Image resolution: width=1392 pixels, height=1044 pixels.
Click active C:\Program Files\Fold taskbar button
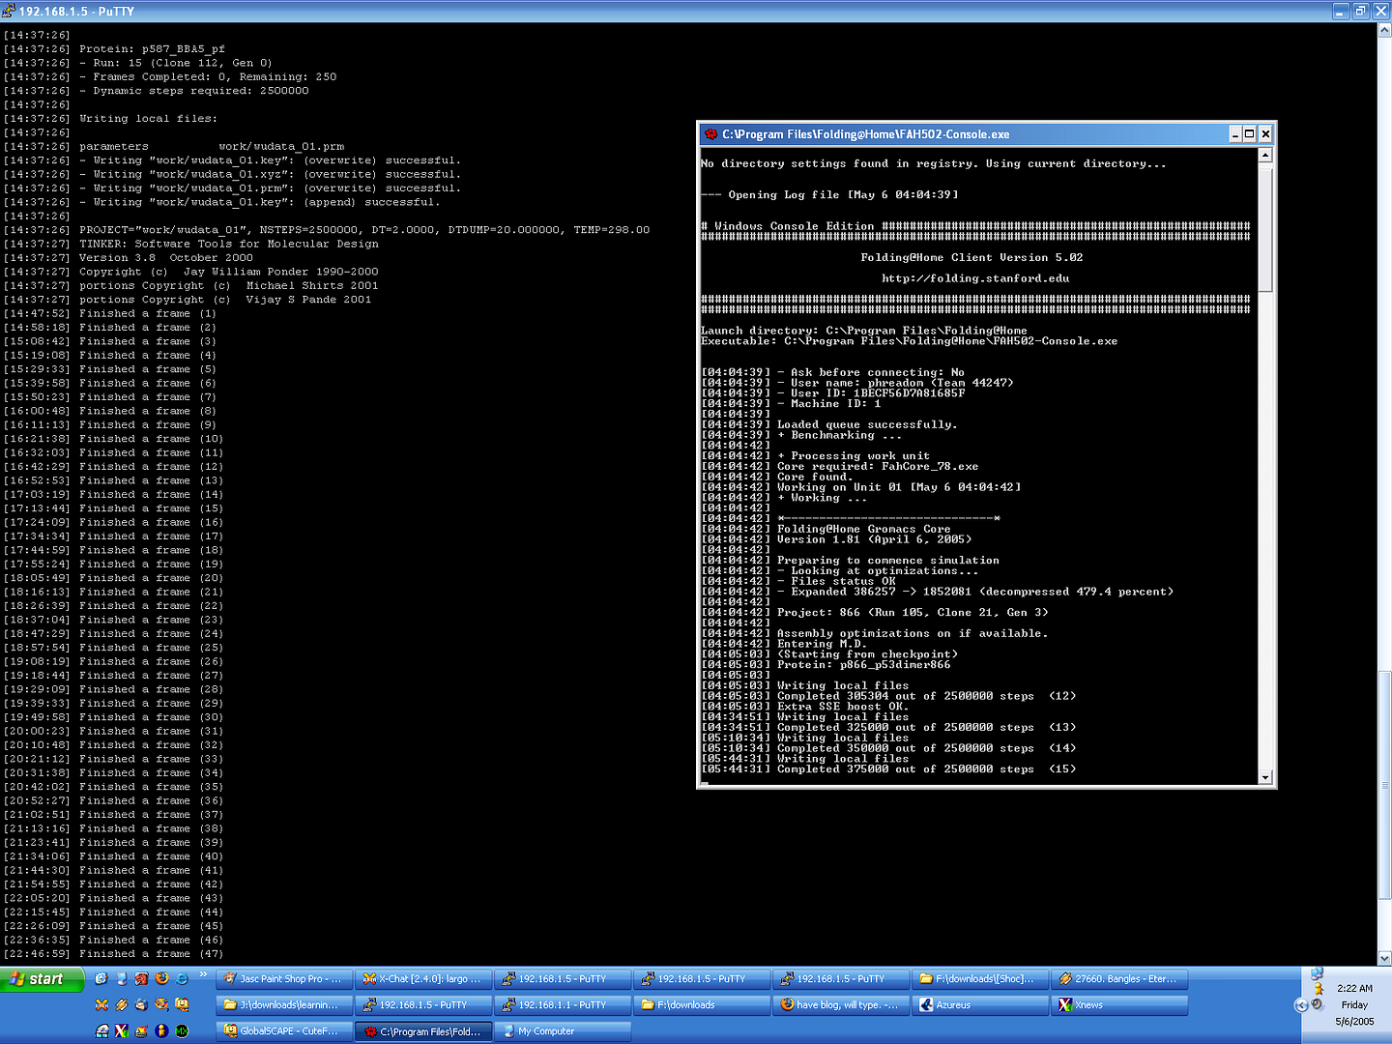click(423, 1031)
